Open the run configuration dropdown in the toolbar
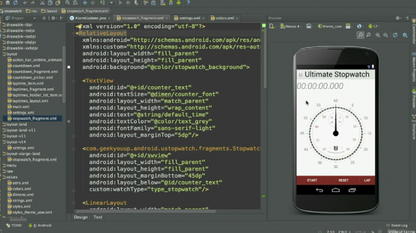 point(111,3)
